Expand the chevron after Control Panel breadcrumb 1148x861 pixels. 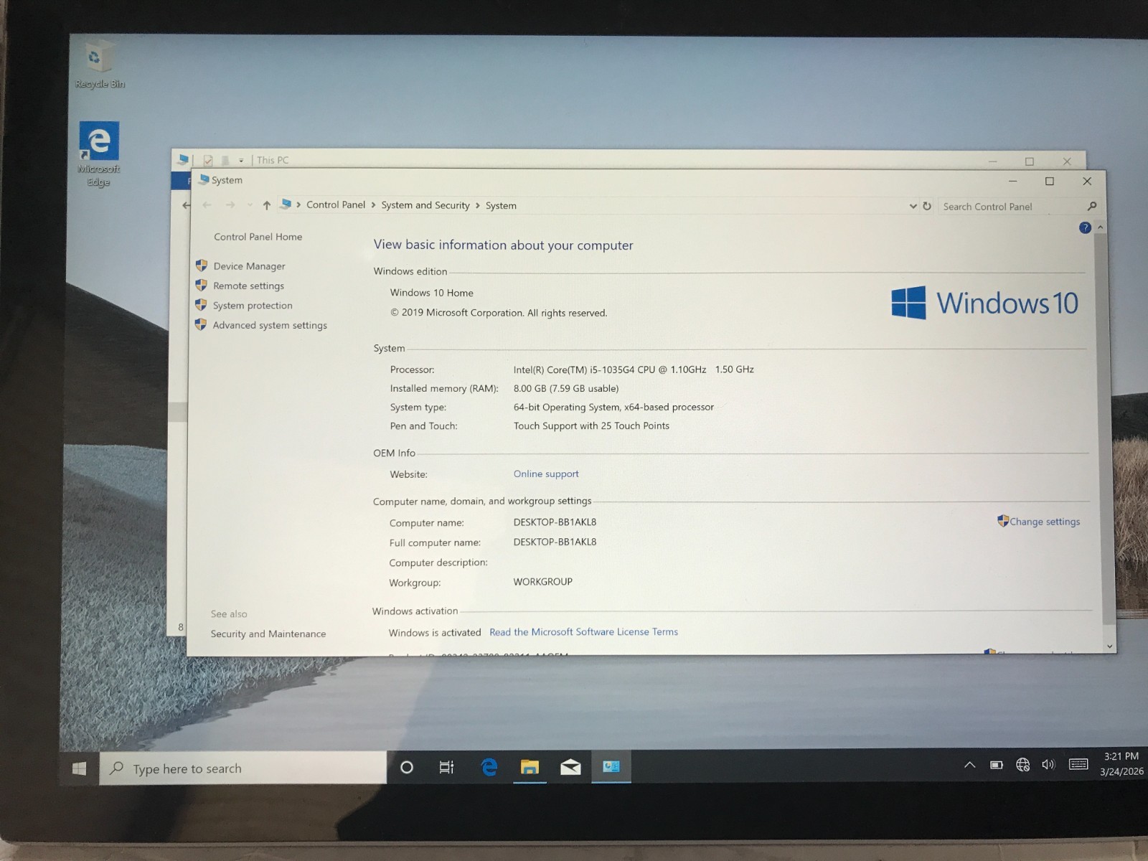tap(373, 205)
